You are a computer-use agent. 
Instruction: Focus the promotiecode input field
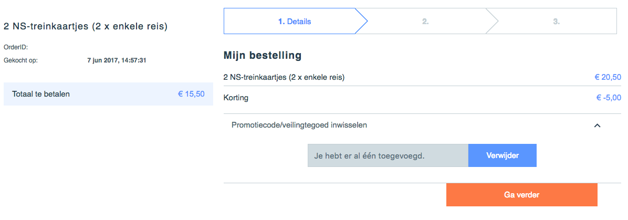[x=388, y=156]
